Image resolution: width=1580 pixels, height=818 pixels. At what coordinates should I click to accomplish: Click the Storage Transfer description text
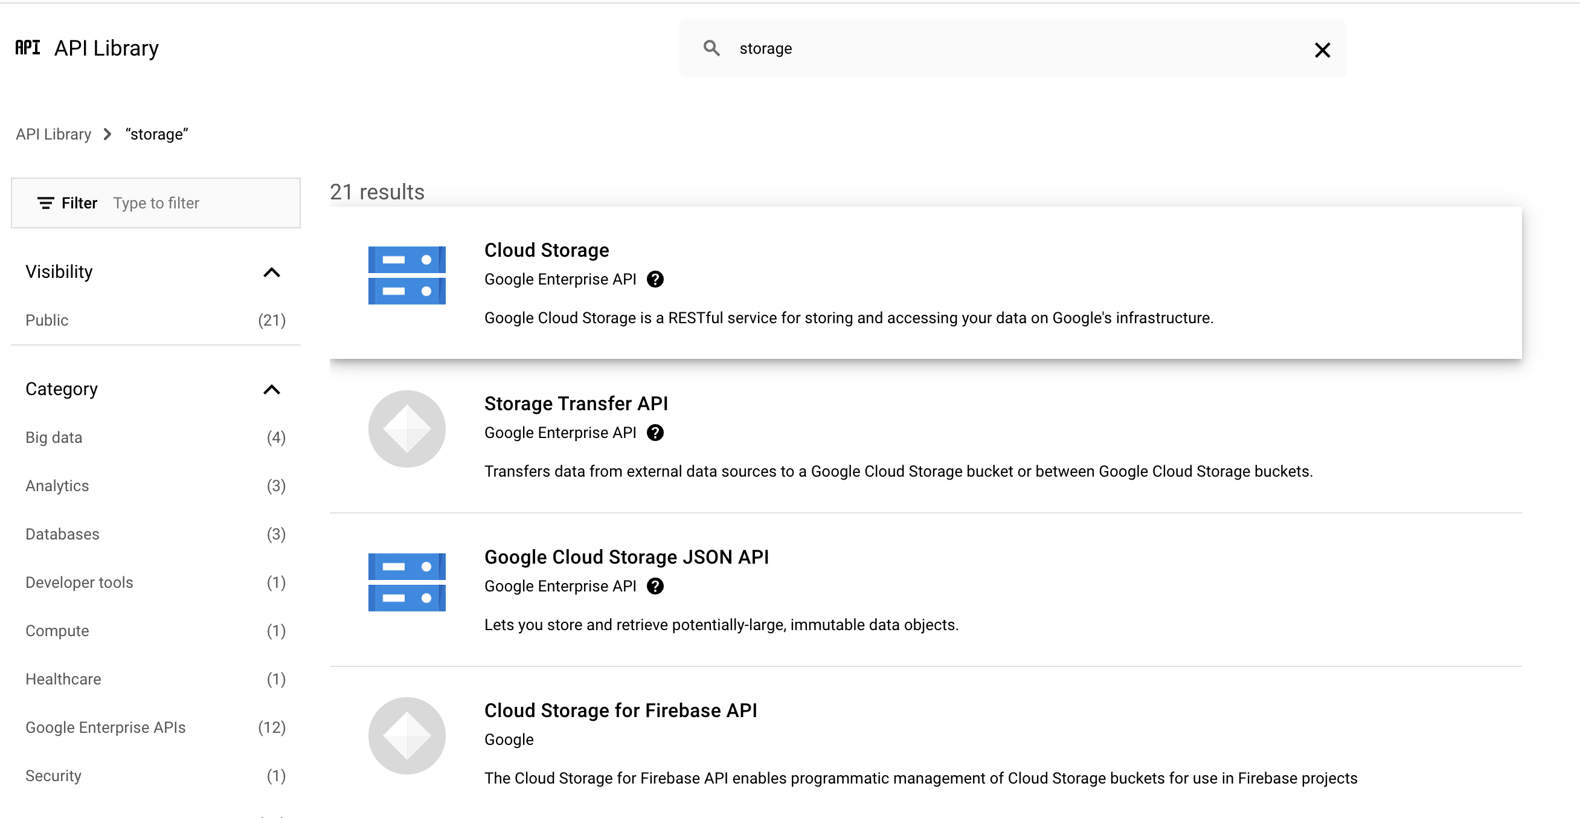(899, 471)
